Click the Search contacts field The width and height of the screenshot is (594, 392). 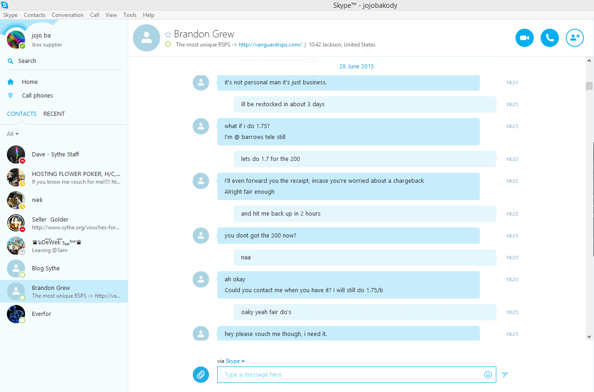pos(64,61)
